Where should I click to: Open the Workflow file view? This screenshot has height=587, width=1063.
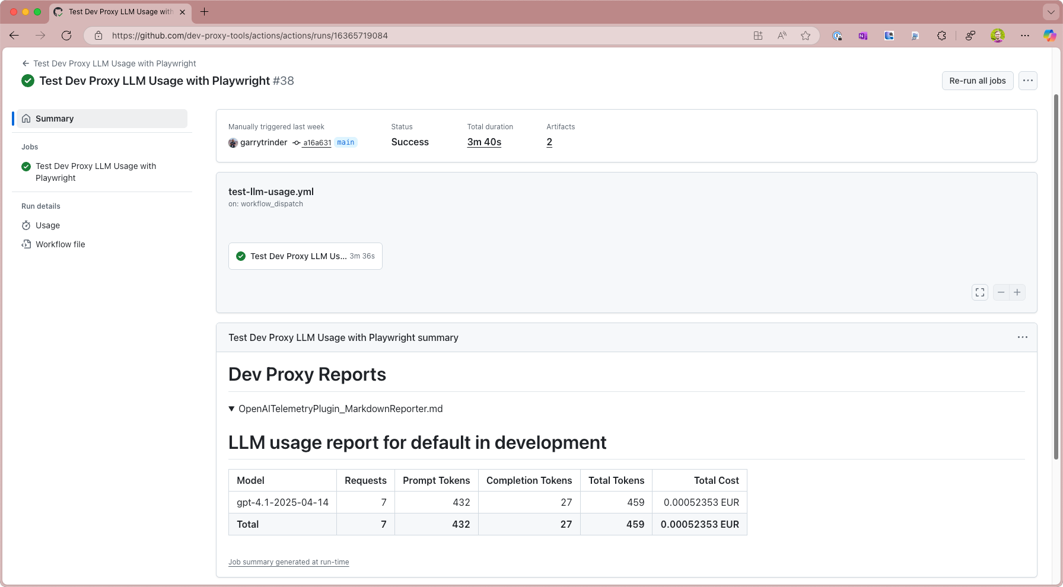(60, 244)
